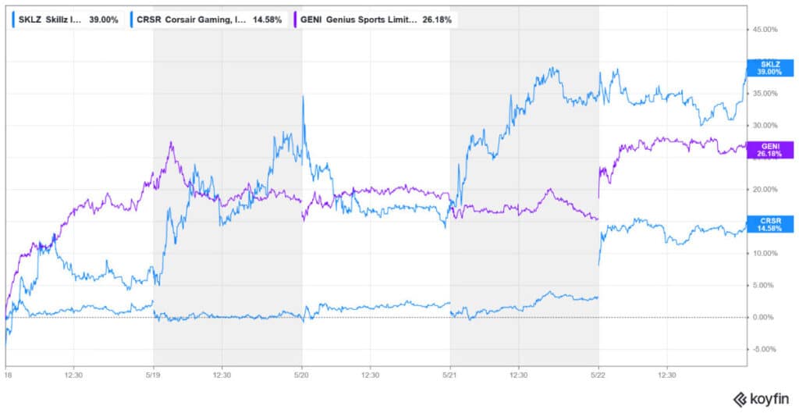Image resolution: width=799 pixels, height=413 pixels.
Task: Select the SKLZ Skillz legend chip
Action: tap(68, 20)
